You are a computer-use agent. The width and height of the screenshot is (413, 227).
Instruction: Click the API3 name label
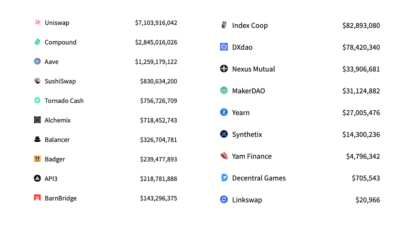coord(51,179)
